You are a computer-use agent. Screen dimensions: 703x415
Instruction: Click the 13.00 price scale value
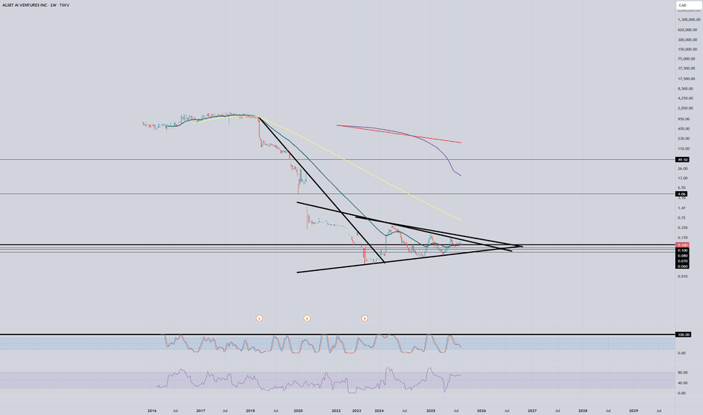(683, 178)
